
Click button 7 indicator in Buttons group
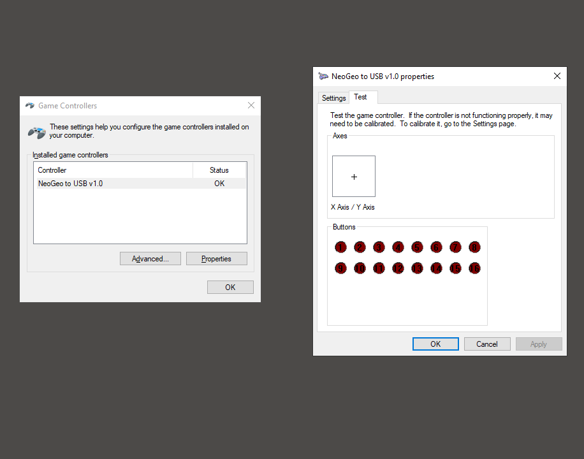tap(455, 247)
